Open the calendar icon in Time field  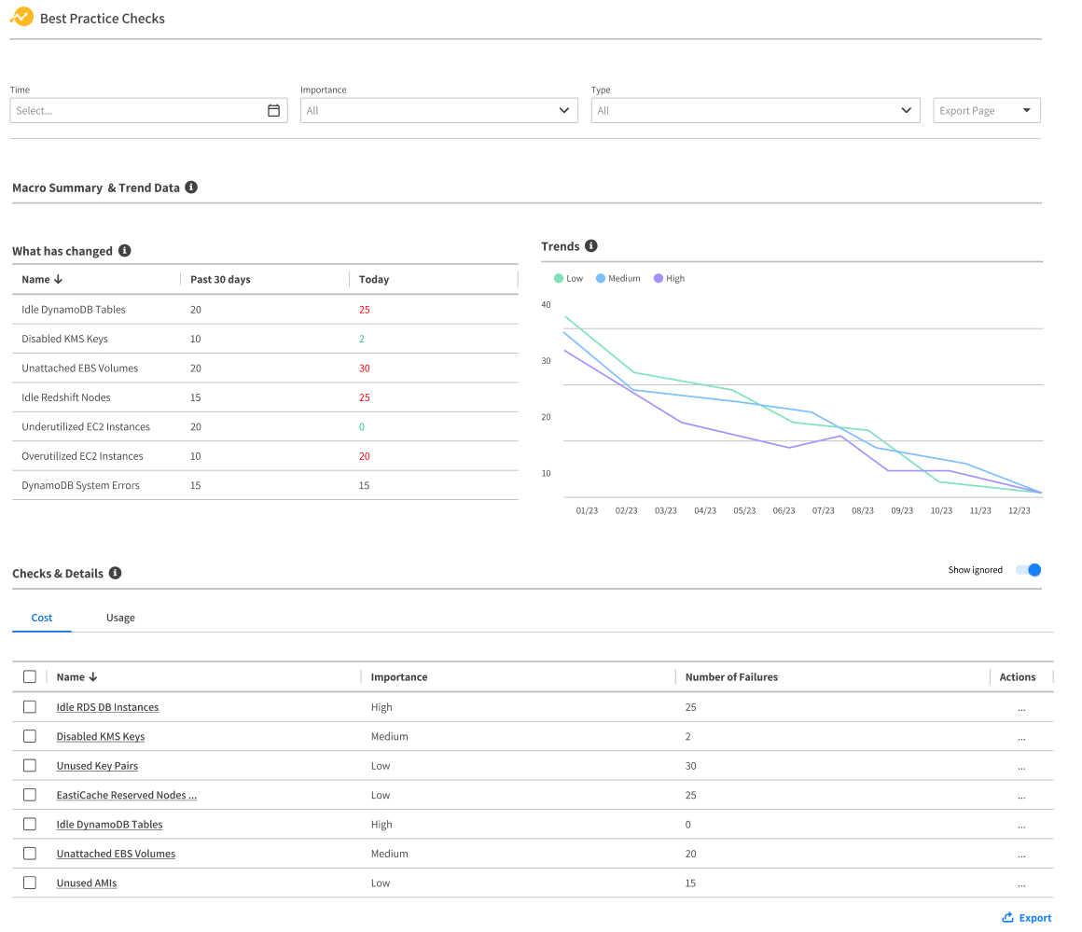click(x=273, y=110)
